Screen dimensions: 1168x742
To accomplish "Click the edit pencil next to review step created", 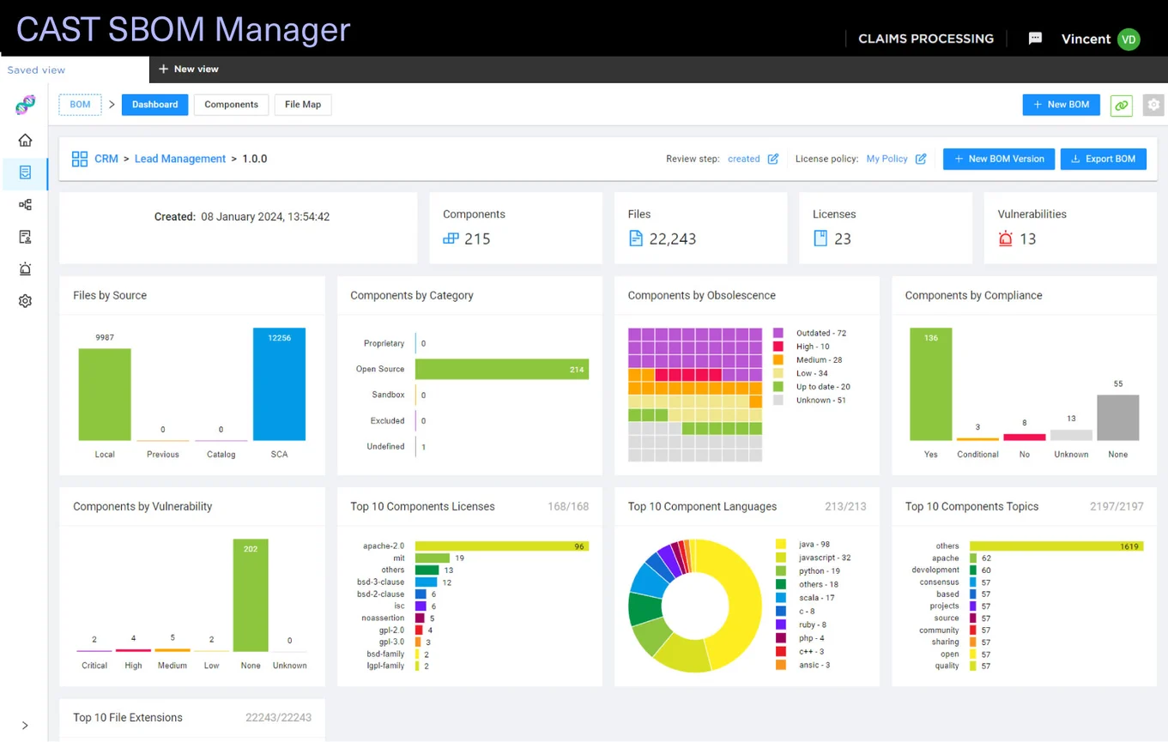I will point(772,159).
